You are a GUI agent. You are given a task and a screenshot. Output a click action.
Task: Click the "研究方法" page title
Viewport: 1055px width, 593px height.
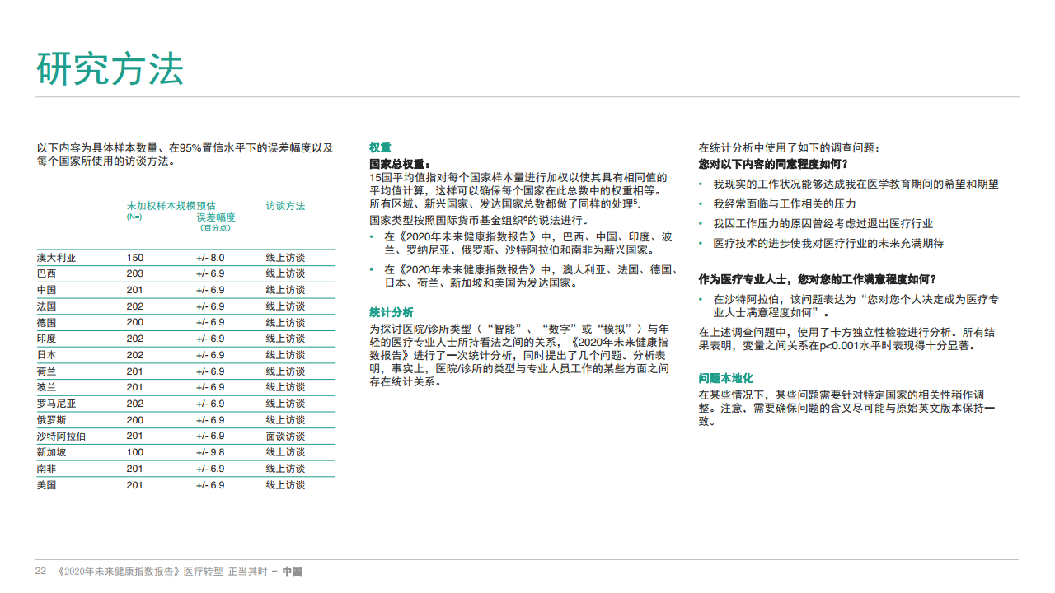(109, 69)
